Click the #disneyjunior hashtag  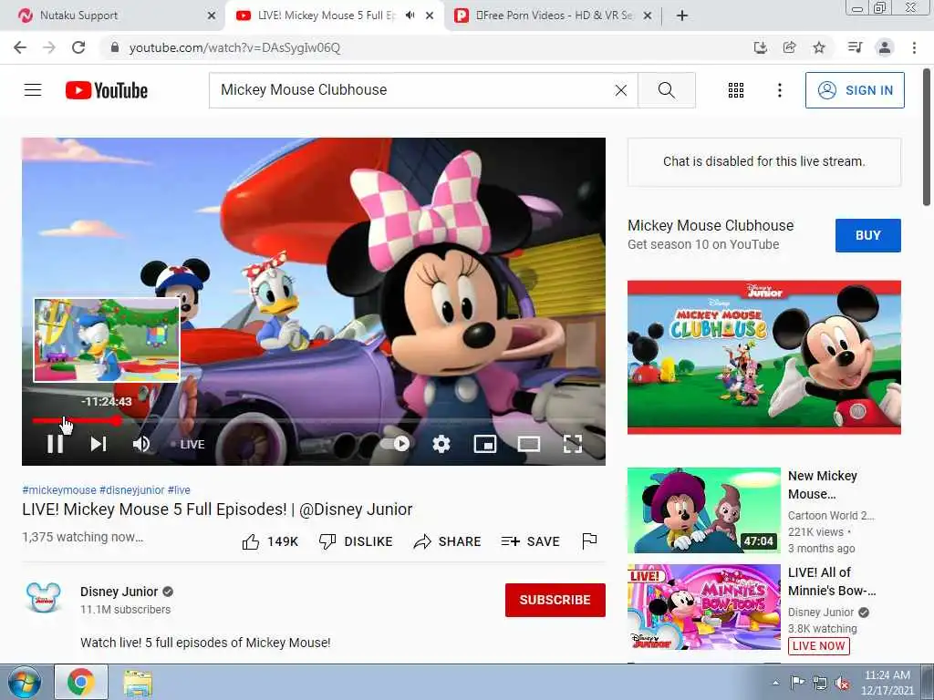131,490
